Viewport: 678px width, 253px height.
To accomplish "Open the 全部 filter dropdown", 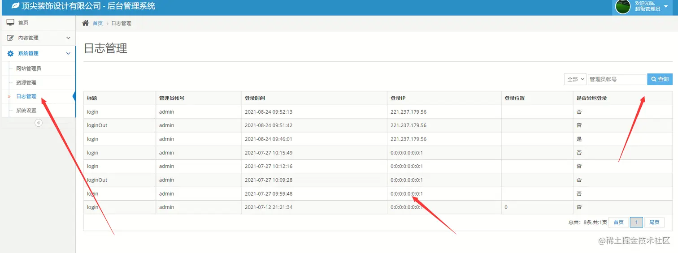I will tap(575, 79).
